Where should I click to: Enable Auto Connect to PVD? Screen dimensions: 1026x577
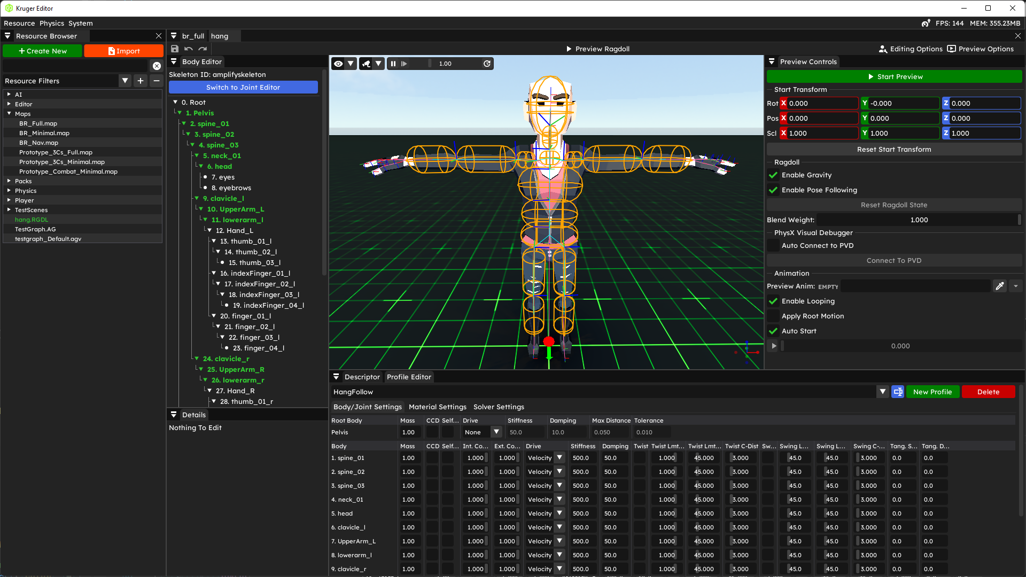tap(773, 246)
